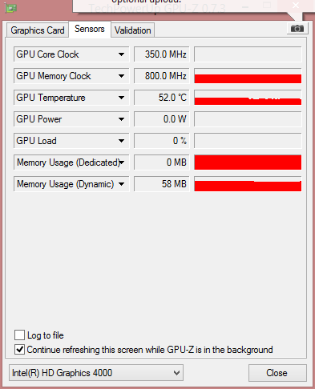This screenshot has width=315, height=389.
Task: Click the GPU Temperature red history graph
Action: coord(248,98)
